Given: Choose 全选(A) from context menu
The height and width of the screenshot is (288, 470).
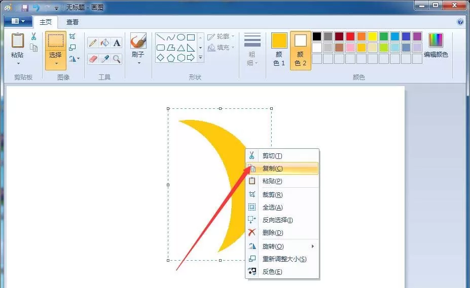Looking at the screenshot, I should (282, 207).
